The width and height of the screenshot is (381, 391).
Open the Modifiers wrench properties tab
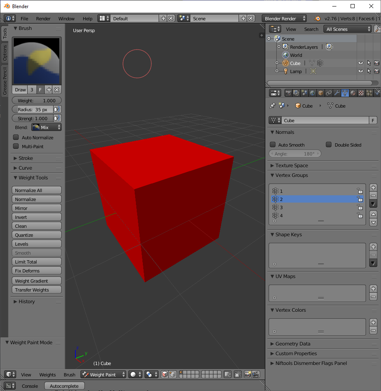tap(337, 93)
